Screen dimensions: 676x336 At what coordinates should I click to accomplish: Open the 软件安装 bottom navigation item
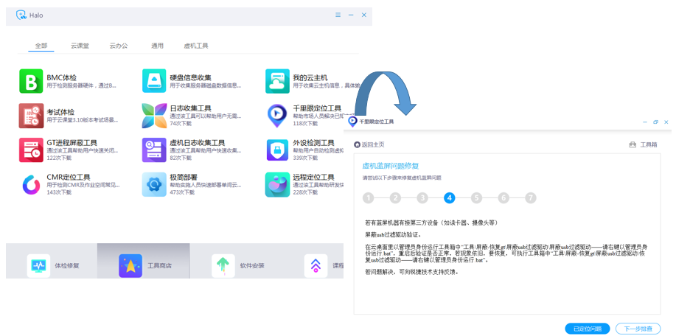[x=238, y=265]
